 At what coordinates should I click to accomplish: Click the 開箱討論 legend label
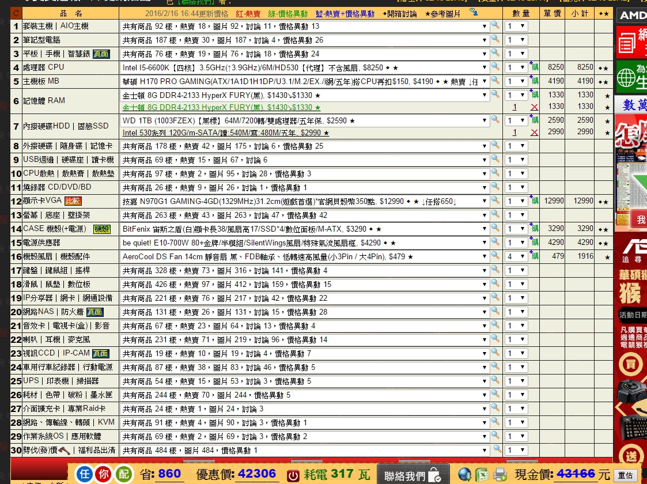pos(399,14)
